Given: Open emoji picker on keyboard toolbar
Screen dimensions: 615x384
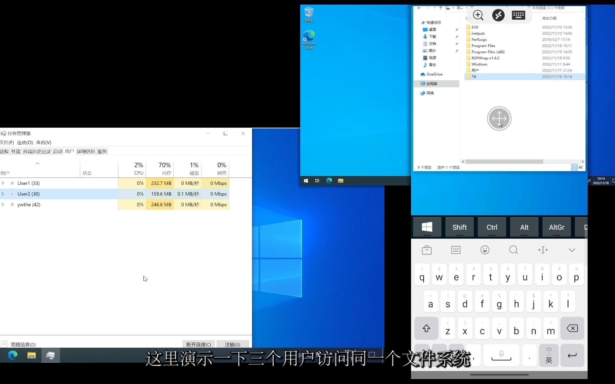Looking at the screenshot, I should point(485,250).
